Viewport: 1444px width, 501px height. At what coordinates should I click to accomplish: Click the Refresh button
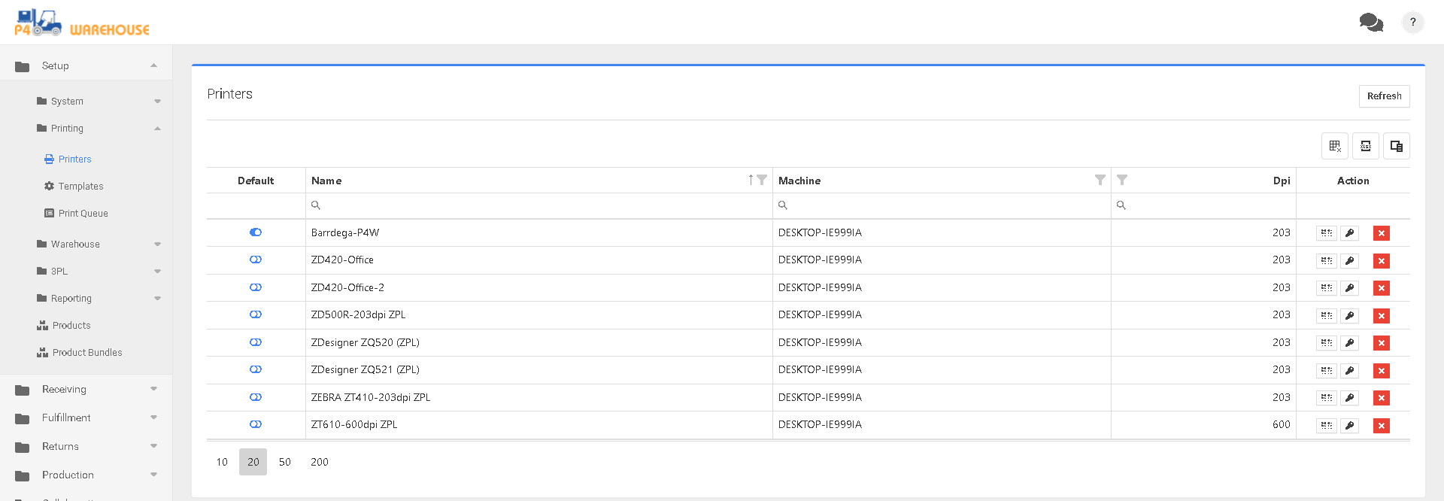tap(1384, 96)
